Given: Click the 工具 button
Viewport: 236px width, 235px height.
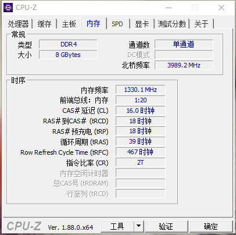Looking at the screenshot, I should (117, 226).
